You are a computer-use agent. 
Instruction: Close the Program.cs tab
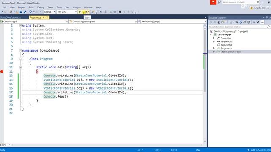tap(47, 17)
